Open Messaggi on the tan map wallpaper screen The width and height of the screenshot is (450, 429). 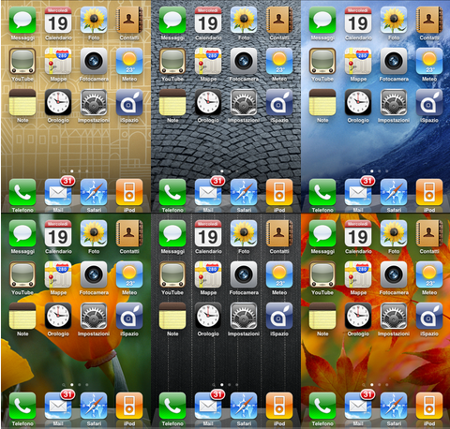22,20
